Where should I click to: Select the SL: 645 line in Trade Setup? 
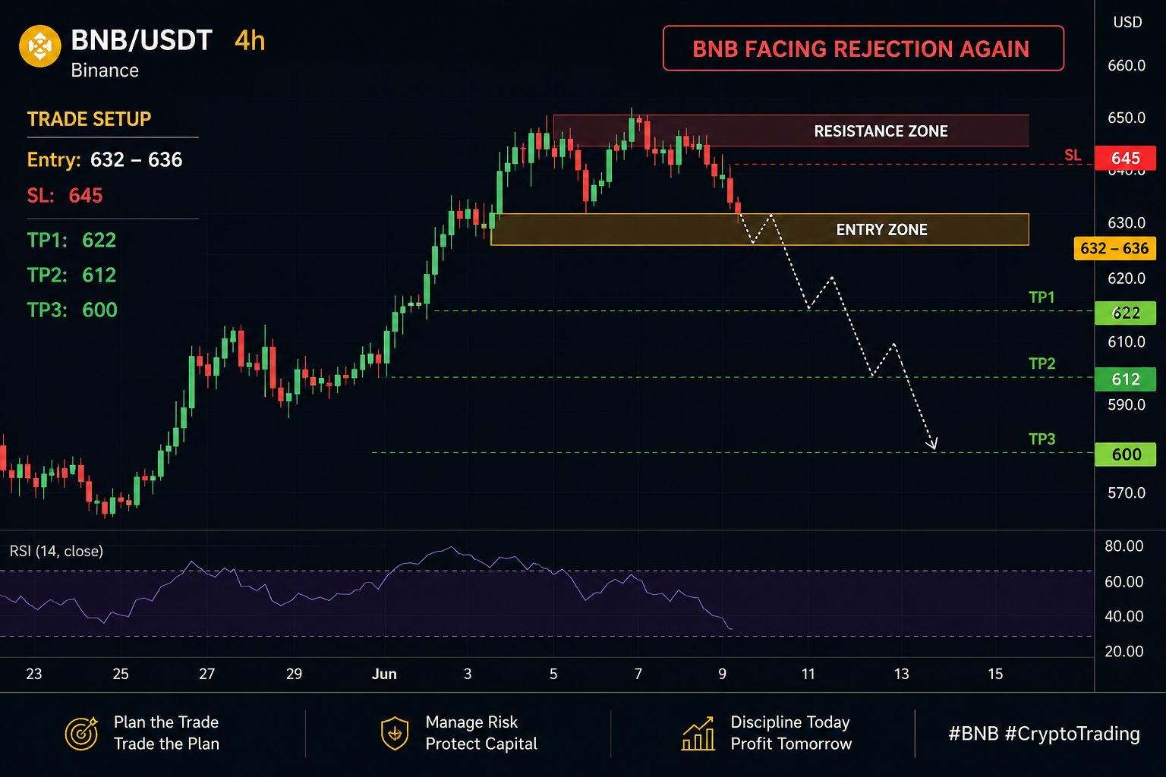tap(65, 196)
